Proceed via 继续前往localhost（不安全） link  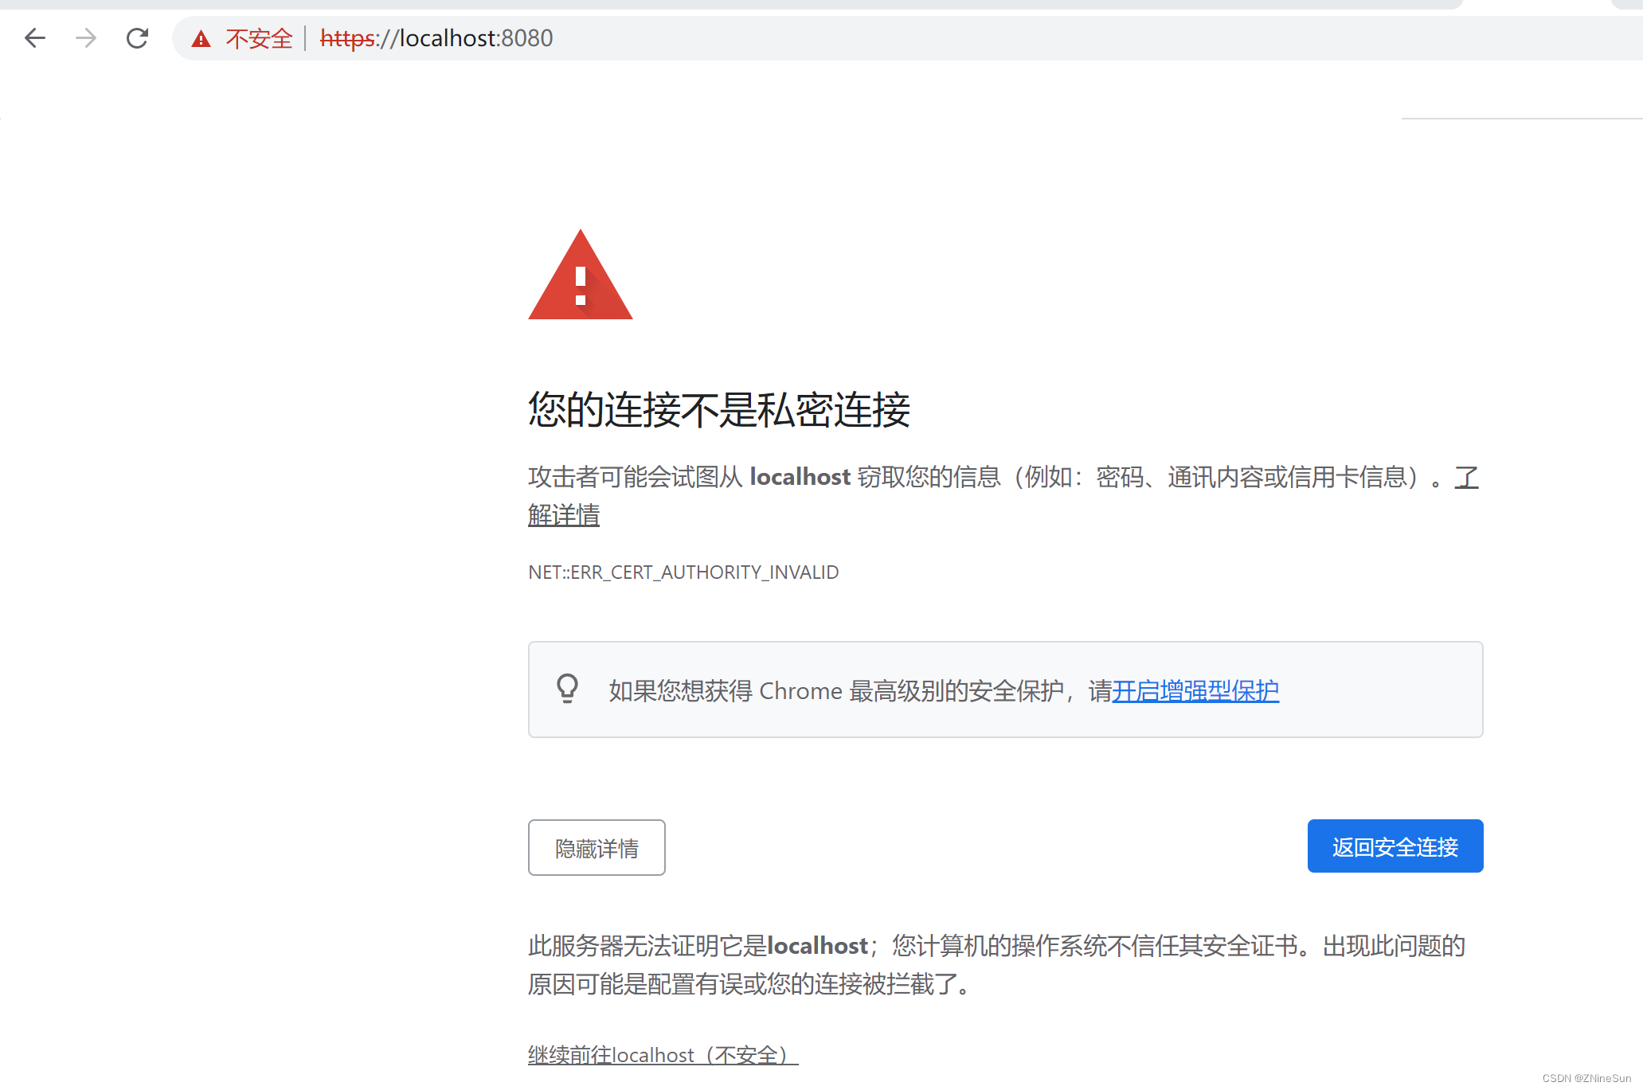coord(663,1055)
